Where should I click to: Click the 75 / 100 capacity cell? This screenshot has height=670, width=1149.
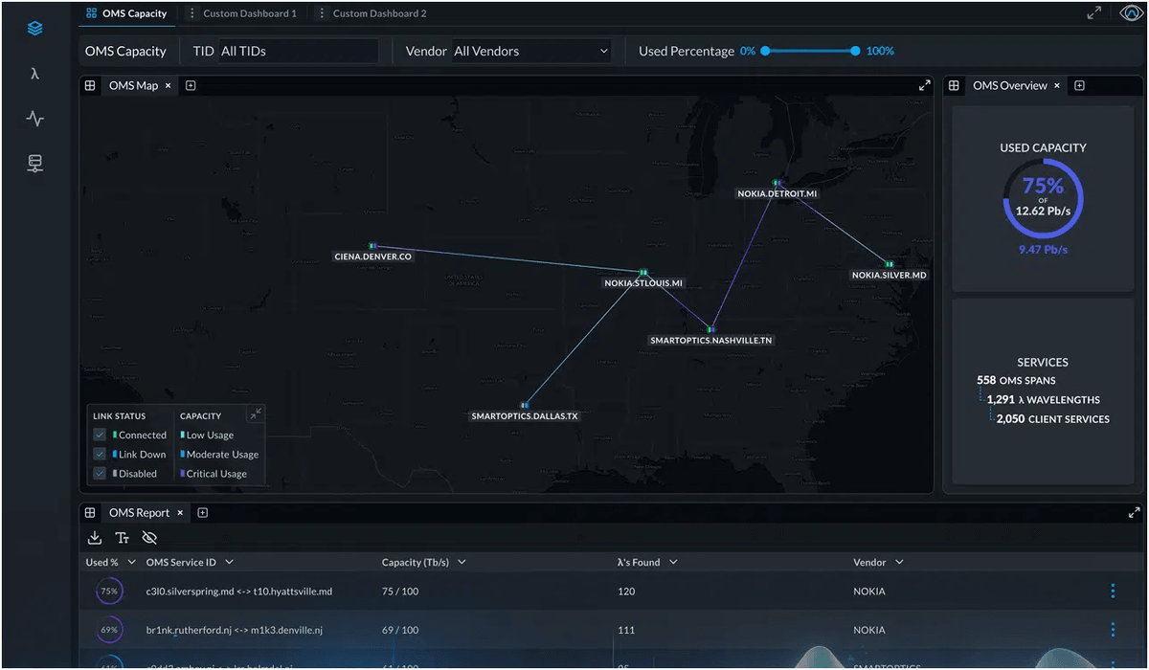pos(400,592)
